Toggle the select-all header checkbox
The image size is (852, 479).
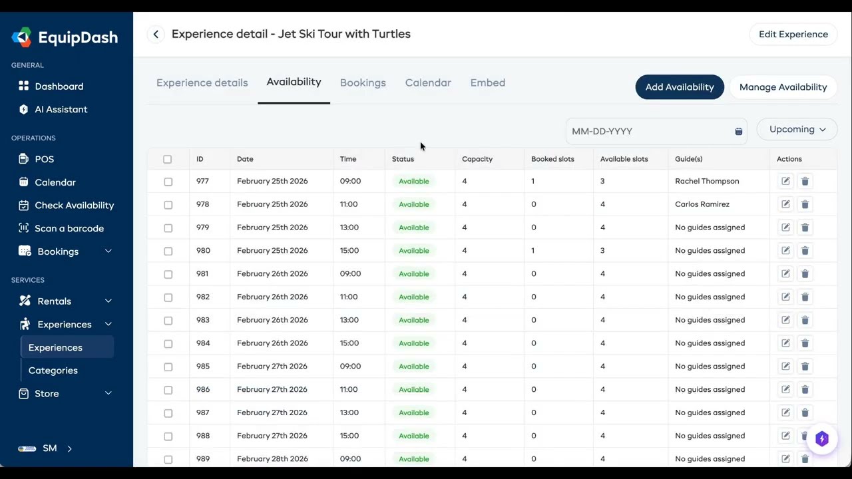pos(167,159)
